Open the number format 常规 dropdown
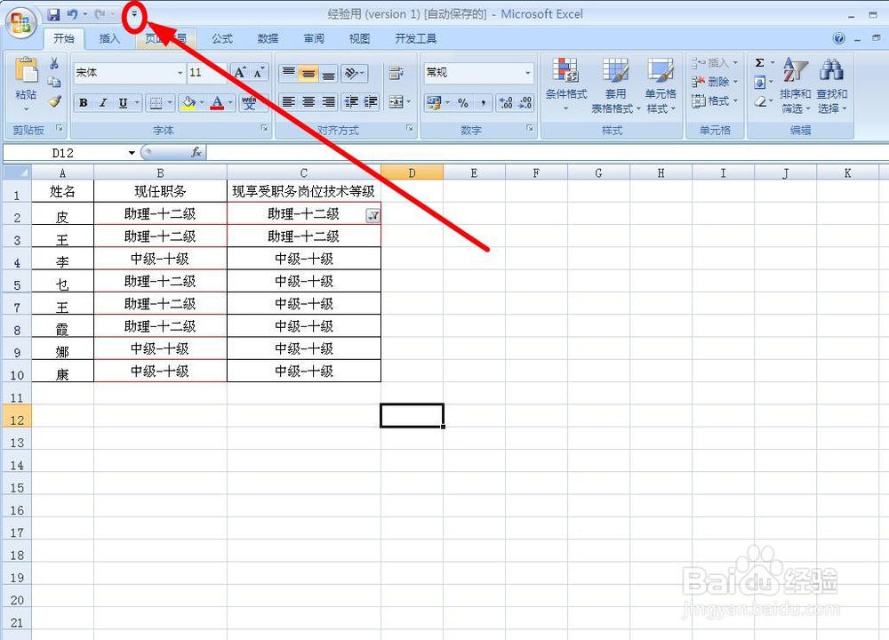Screen dimensions: 889x640 coord(526,72)
